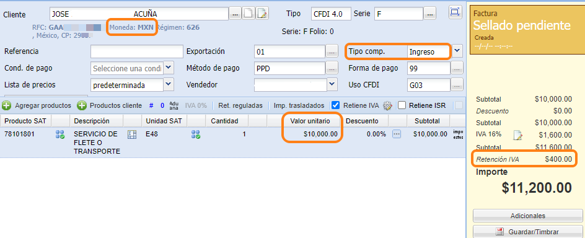Screen dimensions: 585x238
Task: Click the Uso CFDI field G03
Action: pos(429,85)
